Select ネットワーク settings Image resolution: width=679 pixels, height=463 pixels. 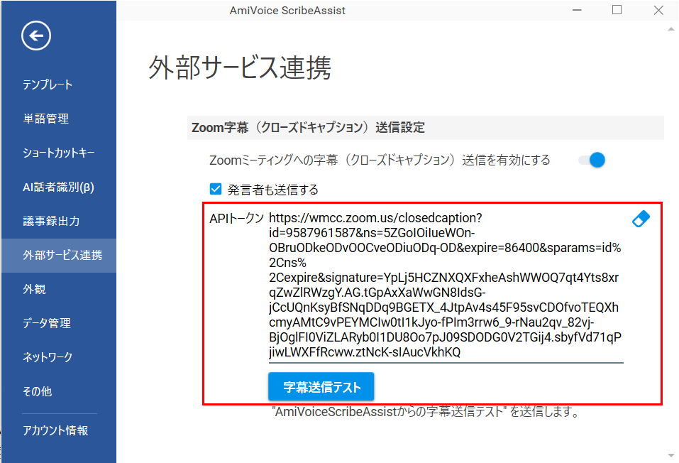coord(59,357)
